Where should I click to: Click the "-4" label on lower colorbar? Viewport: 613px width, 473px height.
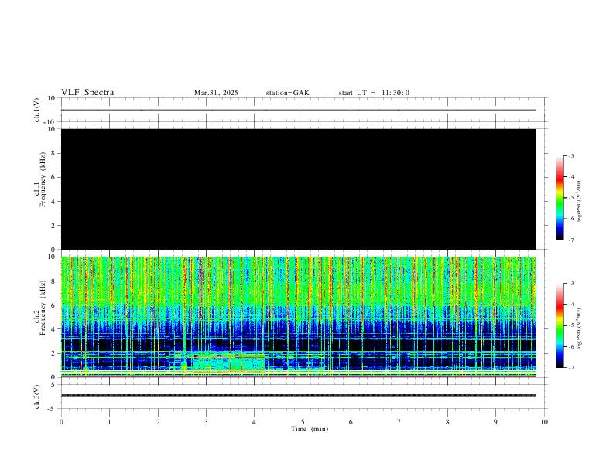point(570,305)
